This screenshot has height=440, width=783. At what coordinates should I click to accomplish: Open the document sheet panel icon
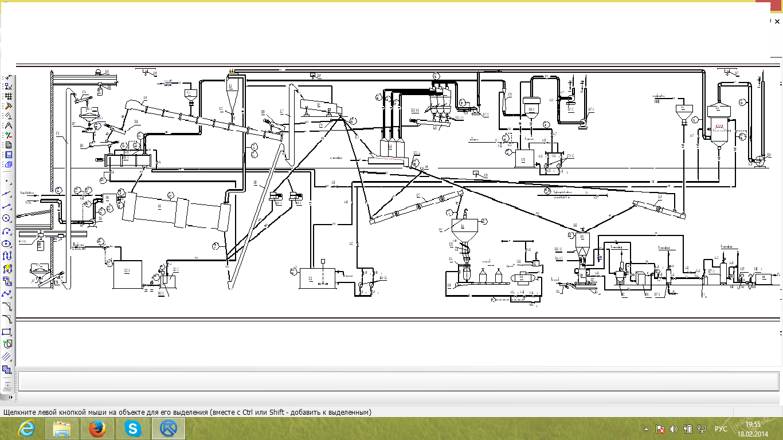(9, 145)
